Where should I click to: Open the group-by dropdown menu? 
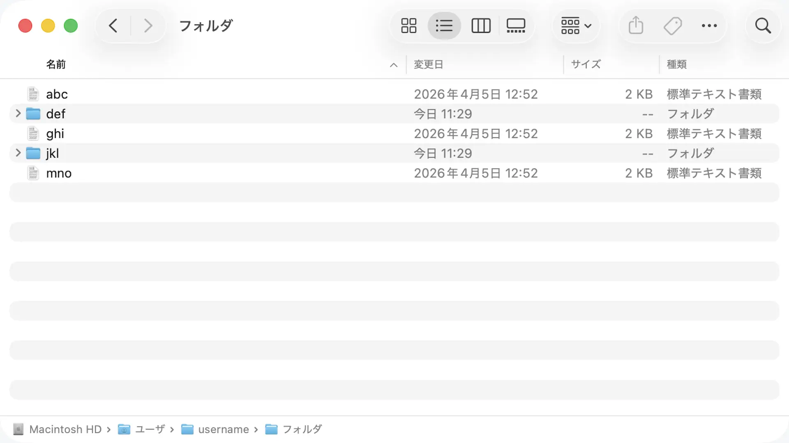(x=576, y=26)
